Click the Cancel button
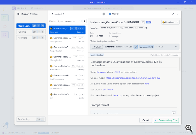The image size is (196, 135). [146, 120]
